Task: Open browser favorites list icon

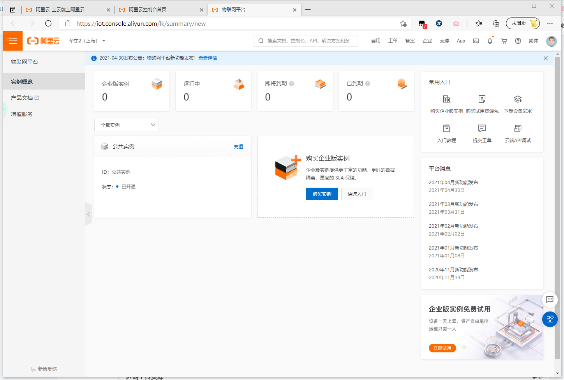Action: [479, 23]
